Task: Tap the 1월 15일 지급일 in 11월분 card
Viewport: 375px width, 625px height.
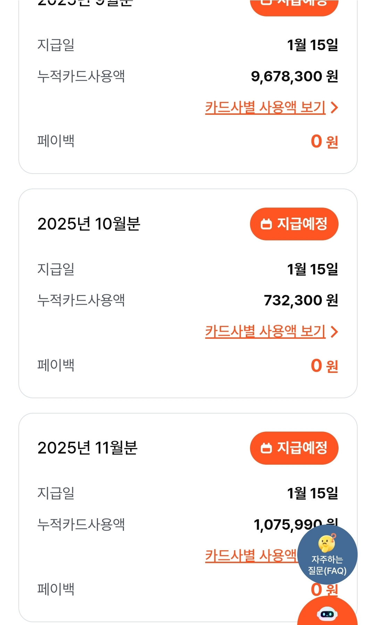Action: click(x=312, y=493)
